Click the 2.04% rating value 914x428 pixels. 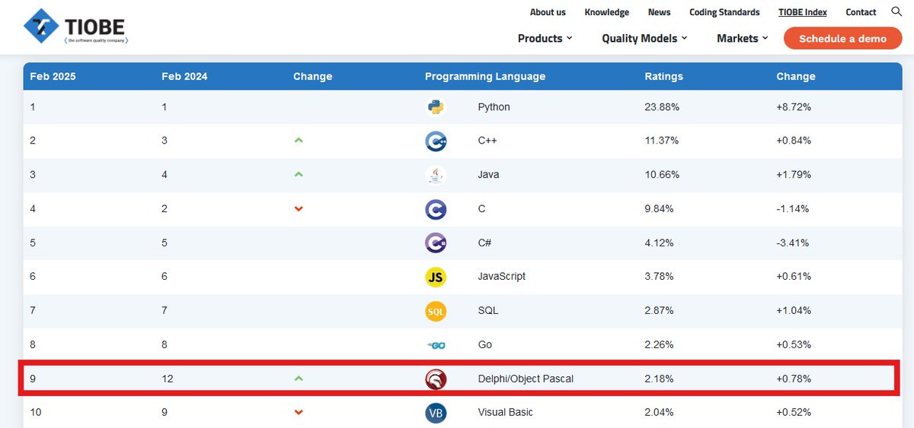click(659, 413)
